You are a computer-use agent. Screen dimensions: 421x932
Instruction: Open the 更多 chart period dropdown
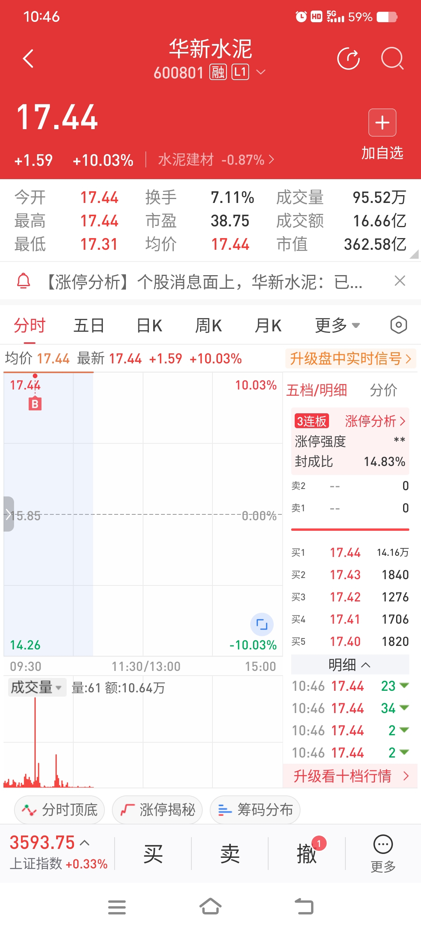337,325
